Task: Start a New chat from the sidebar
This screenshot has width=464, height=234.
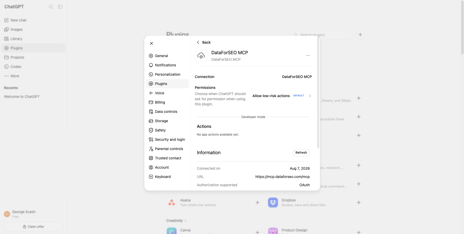Action: click(34, 20)
